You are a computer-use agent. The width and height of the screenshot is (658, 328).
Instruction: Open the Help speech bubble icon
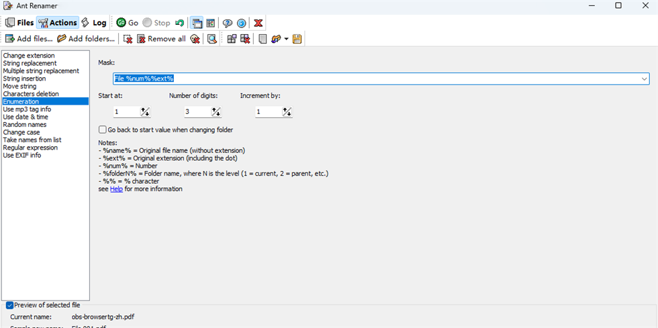click(x=228, y=23)
